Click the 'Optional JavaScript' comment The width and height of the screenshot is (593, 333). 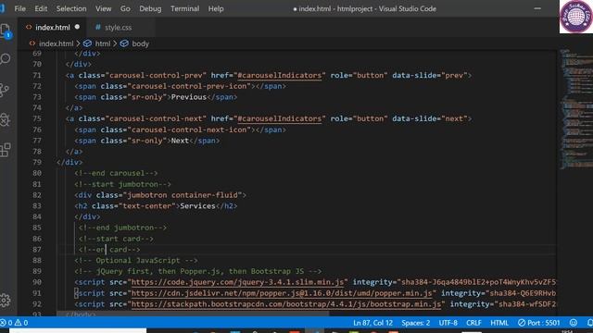[x=136, y=261]
